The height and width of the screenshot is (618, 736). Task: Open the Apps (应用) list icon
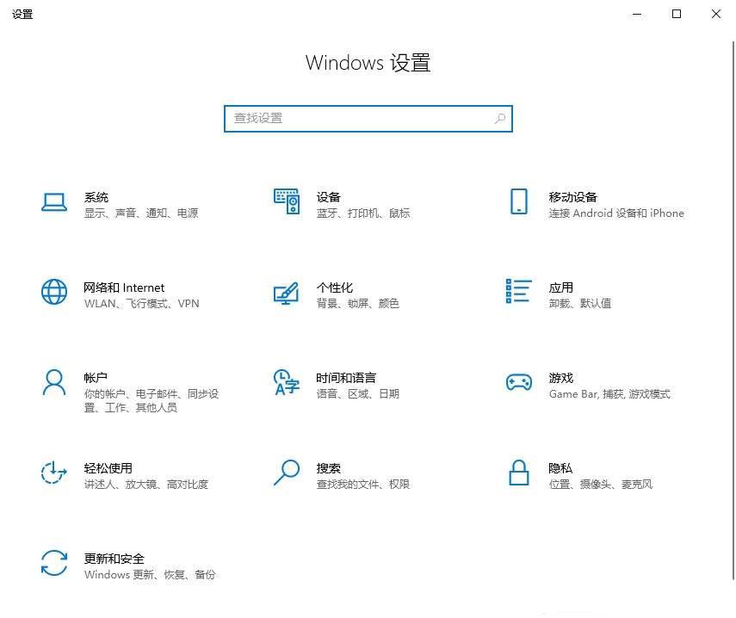coord(518,292)
